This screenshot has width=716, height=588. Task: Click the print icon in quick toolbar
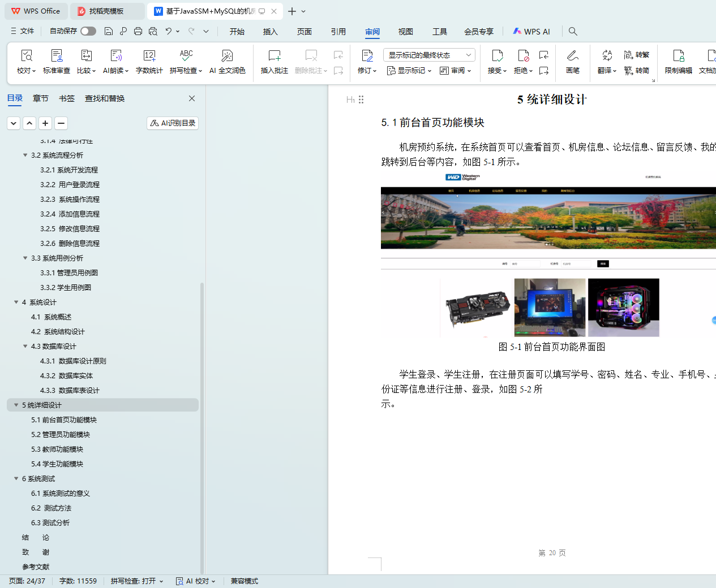point(138,32)
